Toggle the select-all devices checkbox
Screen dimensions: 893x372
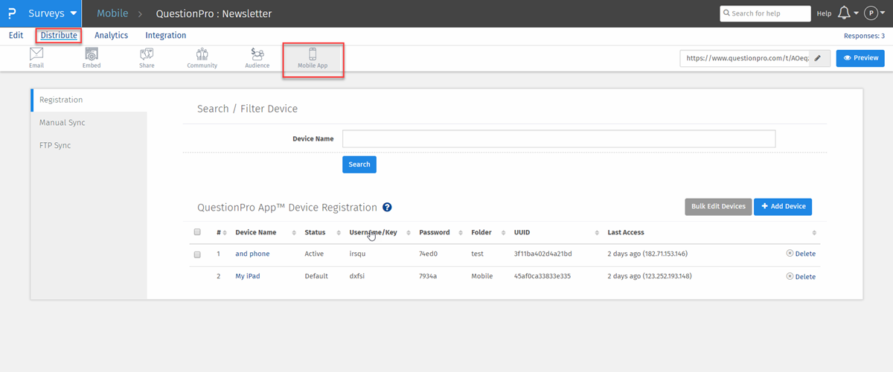[x=197, y=232]
